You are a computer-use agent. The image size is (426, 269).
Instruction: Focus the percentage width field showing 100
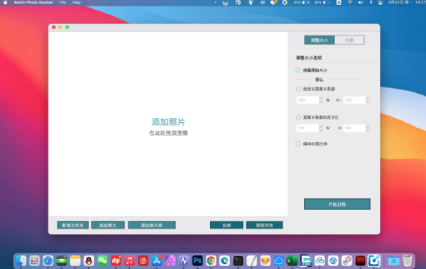[307, 128]
